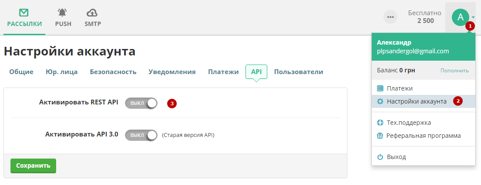Click the Тех.поддержка lifebuoy icon
The height and width of the screenshot is (185, 481).
click(380, 123)
